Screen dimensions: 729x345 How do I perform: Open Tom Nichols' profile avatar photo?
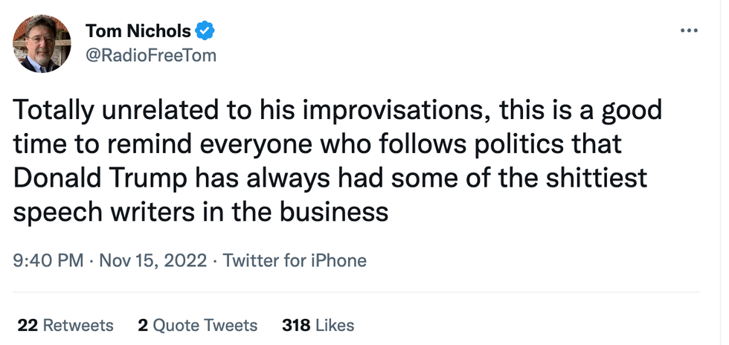tap(42, 43)
